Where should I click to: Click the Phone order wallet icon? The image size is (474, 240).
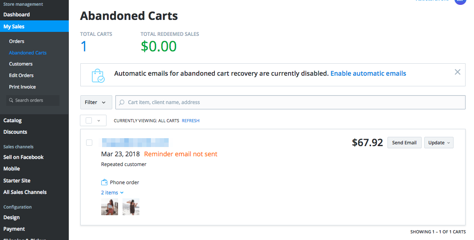pyautogui.click(x=104, y=182)
